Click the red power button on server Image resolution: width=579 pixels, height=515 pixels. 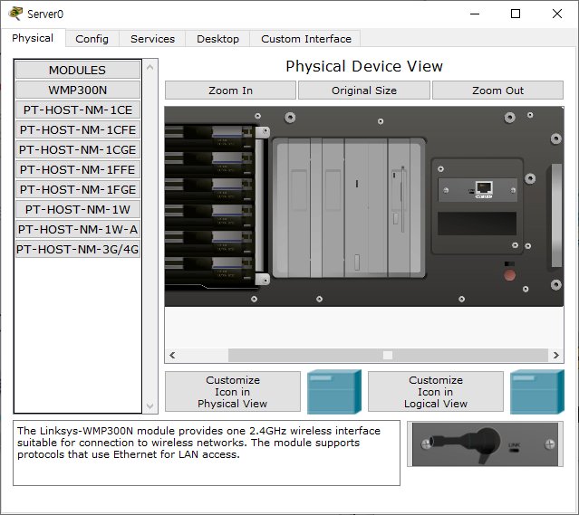[x=509, y=275]
